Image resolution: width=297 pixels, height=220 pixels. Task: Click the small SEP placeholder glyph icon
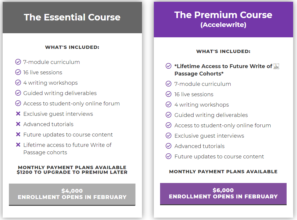point(276,66)
